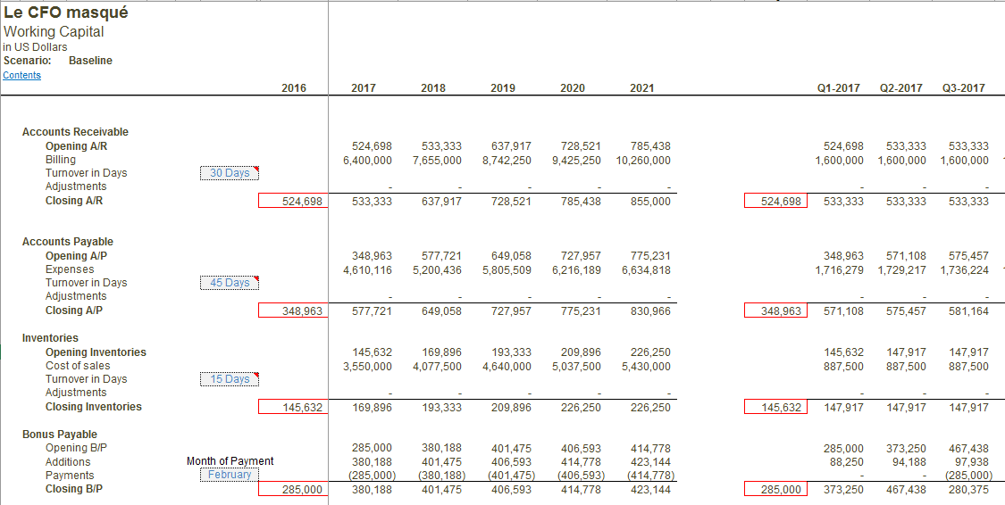Select the 30 Days A/R turnover cell

(x=229, y=173)
